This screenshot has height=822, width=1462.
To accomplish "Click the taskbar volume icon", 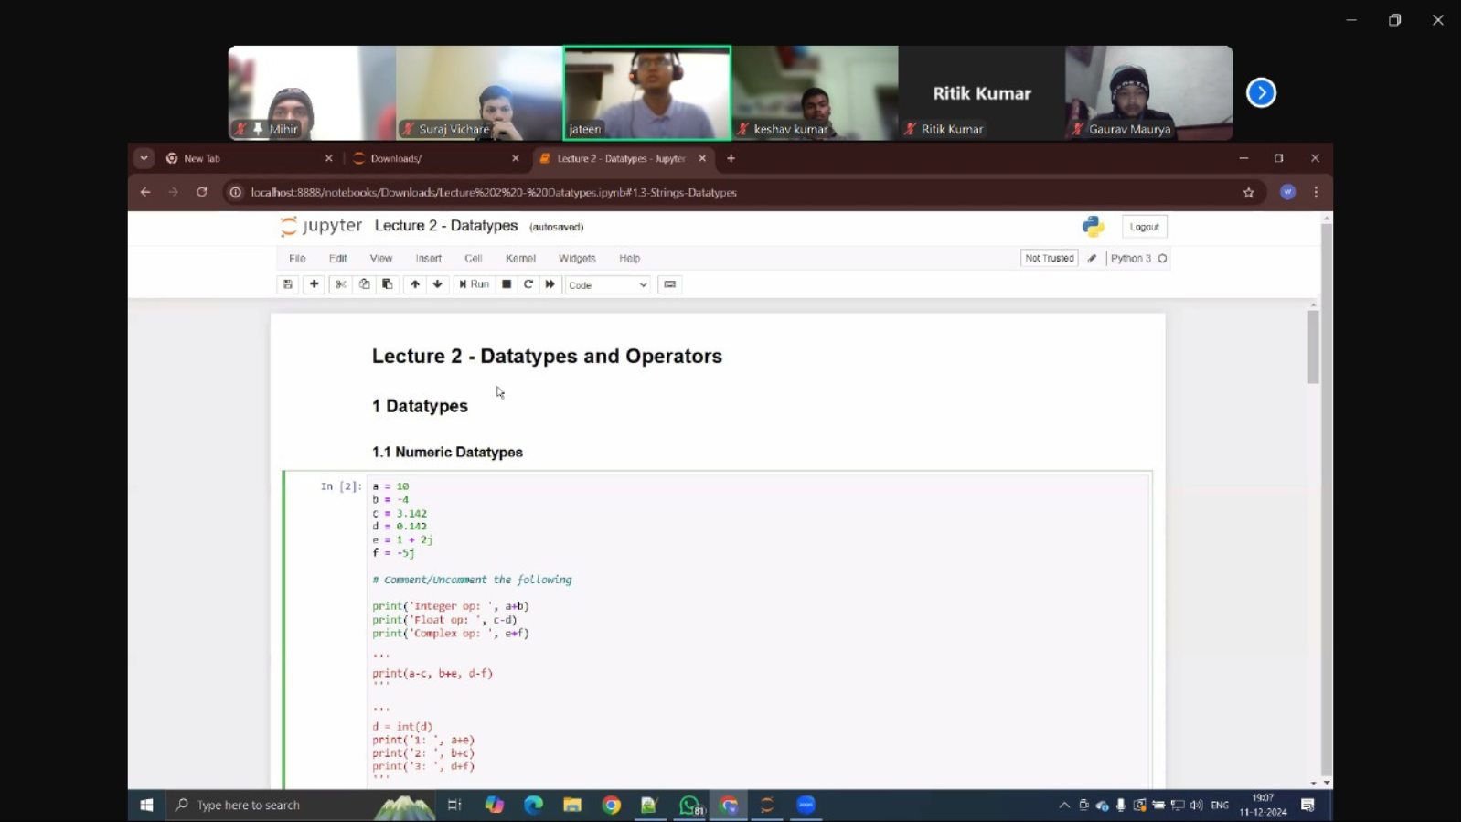I will [1197, 806].
